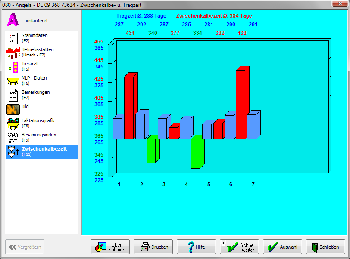
Task: Click the Drucken button label
Action: tap(159, 247)
